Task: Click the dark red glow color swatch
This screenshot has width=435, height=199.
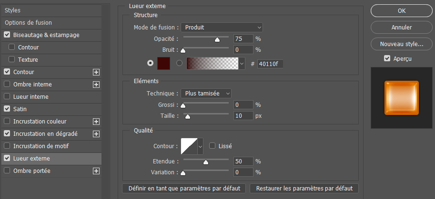Action: tap(164, 63)
